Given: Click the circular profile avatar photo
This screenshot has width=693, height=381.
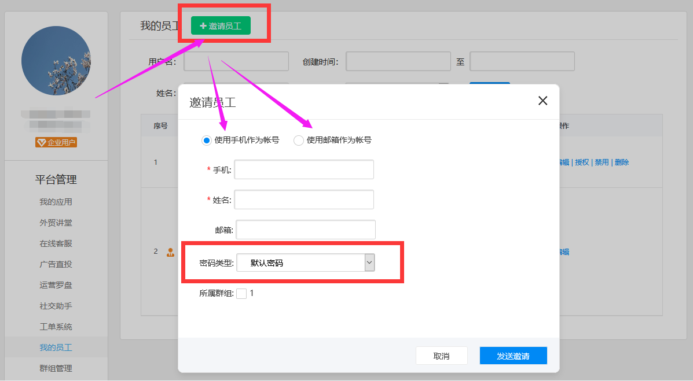Looking at the screenshot, I should coord(56,60).
